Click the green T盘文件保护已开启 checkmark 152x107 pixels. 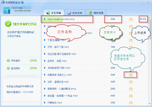tap(8, 24)
